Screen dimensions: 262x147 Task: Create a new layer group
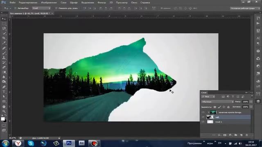236,135
